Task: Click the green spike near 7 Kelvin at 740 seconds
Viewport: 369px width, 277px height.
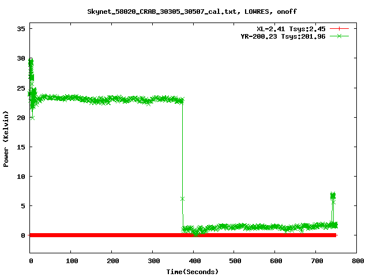Action: point(333,196)
